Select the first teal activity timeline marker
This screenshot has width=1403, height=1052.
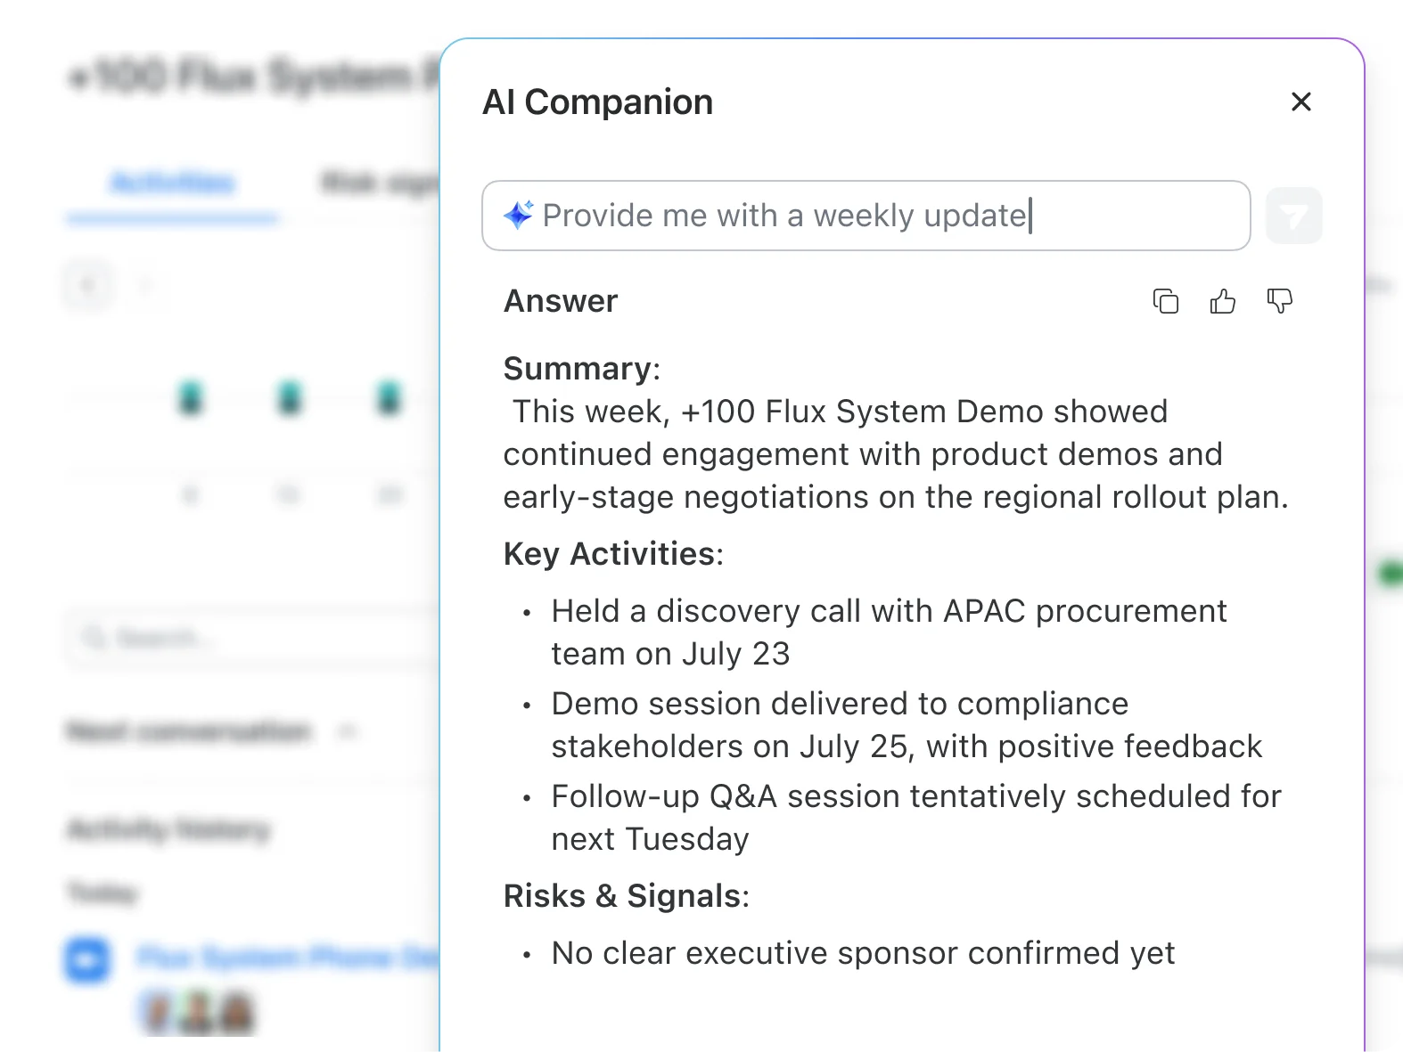point(191,397)
